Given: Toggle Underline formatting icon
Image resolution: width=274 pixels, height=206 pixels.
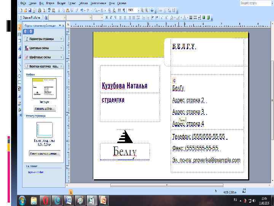Looking at the screenshot, I should (115, 18).
